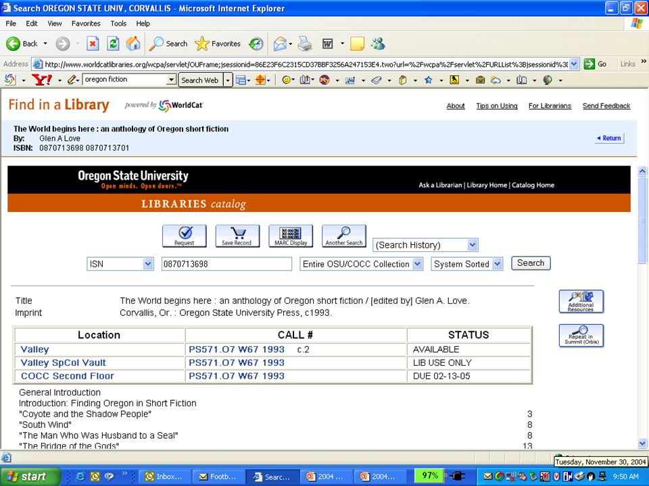Expand the Yahoo search box dropdown arrow
The width and height of the screenshot is (649, 486).
pyautogui.click(x=171, y=80)
